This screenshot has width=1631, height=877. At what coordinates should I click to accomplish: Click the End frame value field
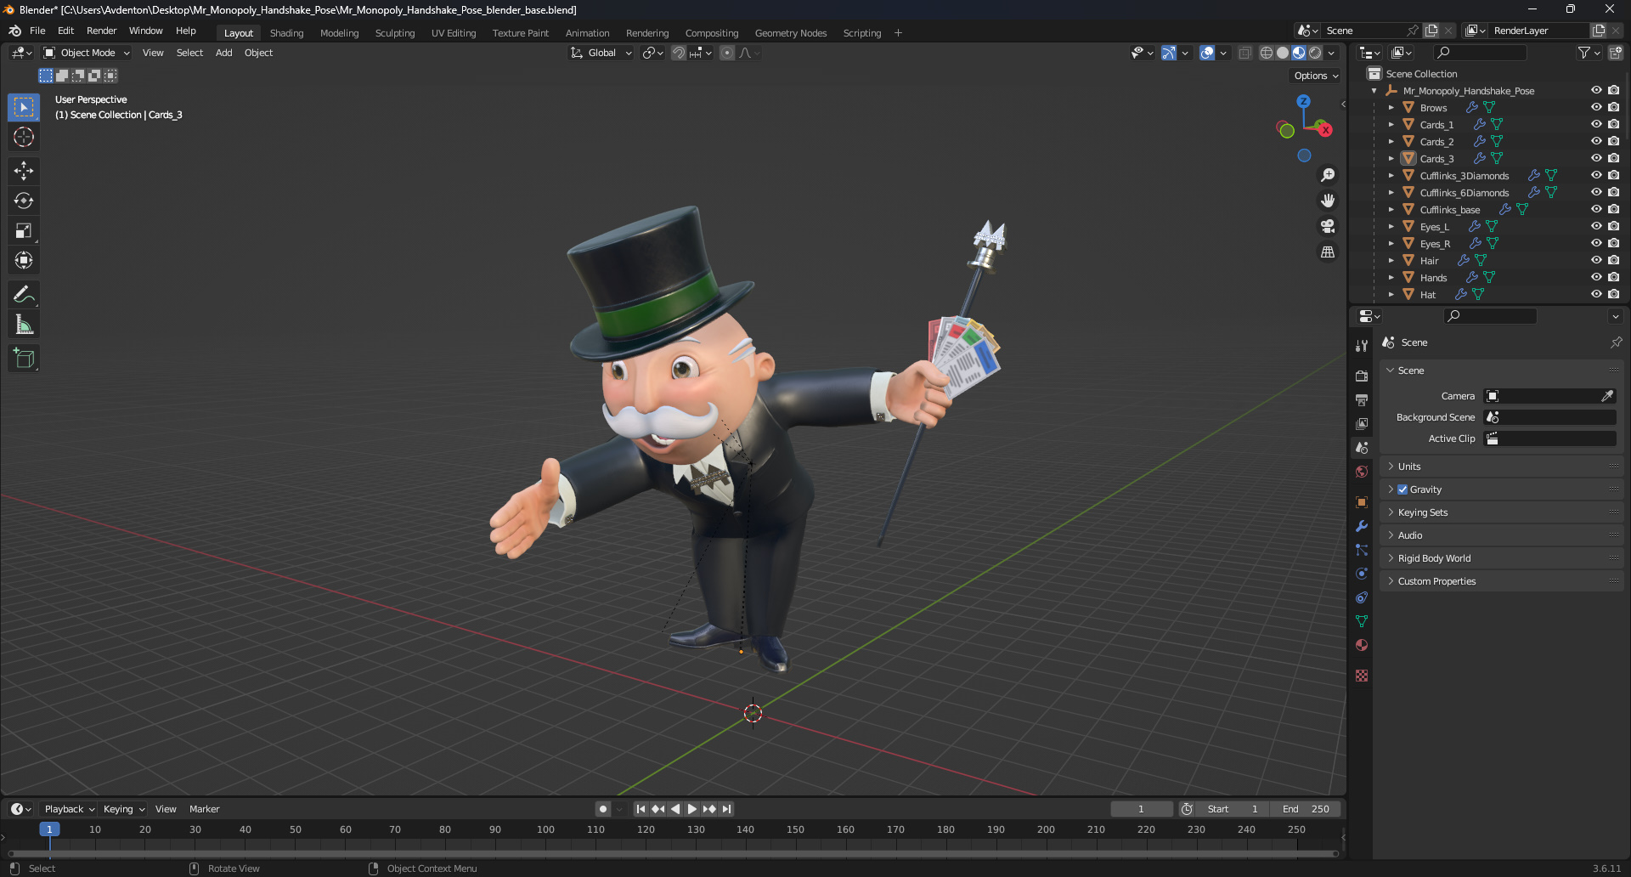[1305, 809]
